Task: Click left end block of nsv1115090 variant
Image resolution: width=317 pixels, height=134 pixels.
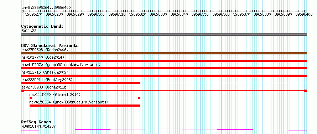Action: click(31, 98)
